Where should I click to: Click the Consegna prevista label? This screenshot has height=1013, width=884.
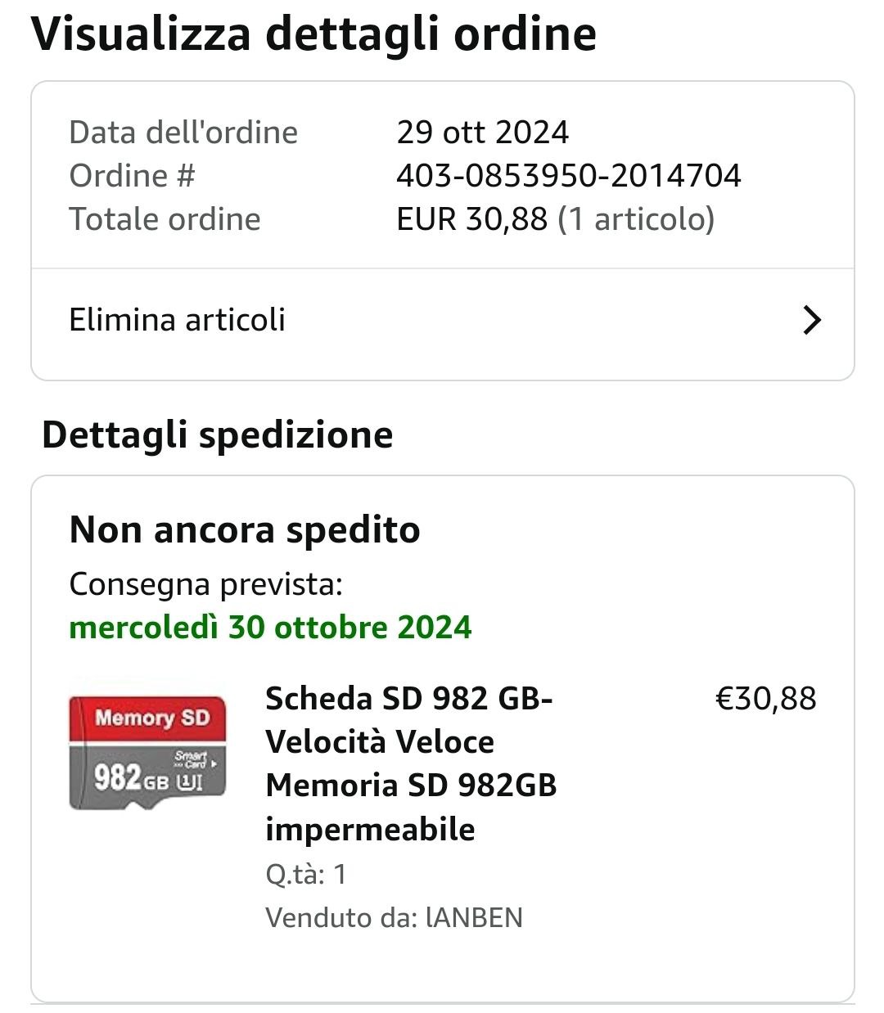click(205, 583)
